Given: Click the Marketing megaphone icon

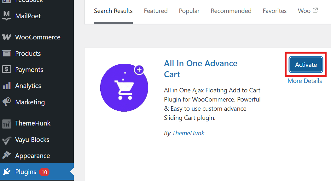Looking at the screenshot, I should [7, 102].
